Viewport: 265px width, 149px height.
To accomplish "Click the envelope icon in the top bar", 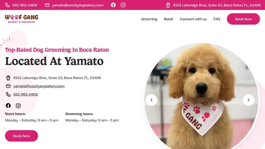I will [47, 5].
